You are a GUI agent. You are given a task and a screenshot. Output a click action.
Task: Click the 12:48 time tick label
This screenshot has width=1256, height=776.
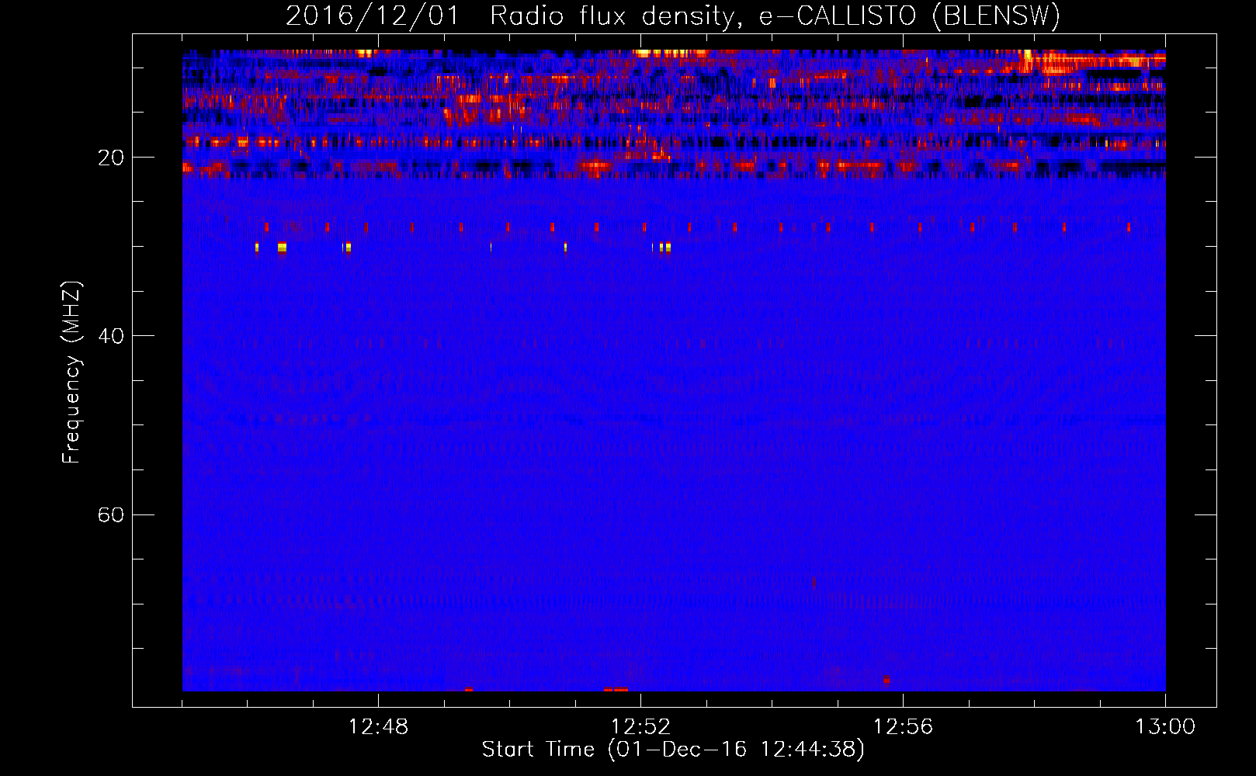pyautogui.click(x=378, y=727)
